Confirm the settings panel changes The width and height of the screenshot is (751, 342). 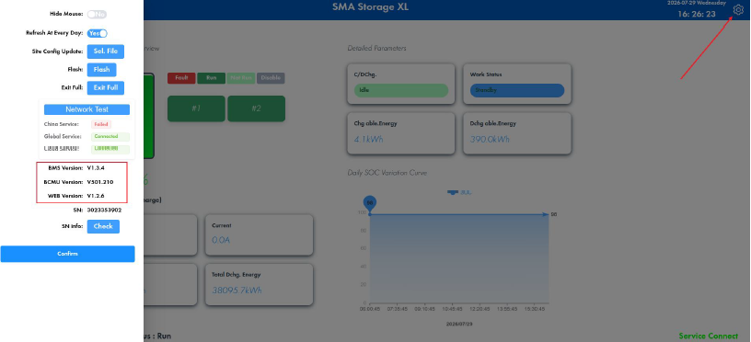point(67,254)
